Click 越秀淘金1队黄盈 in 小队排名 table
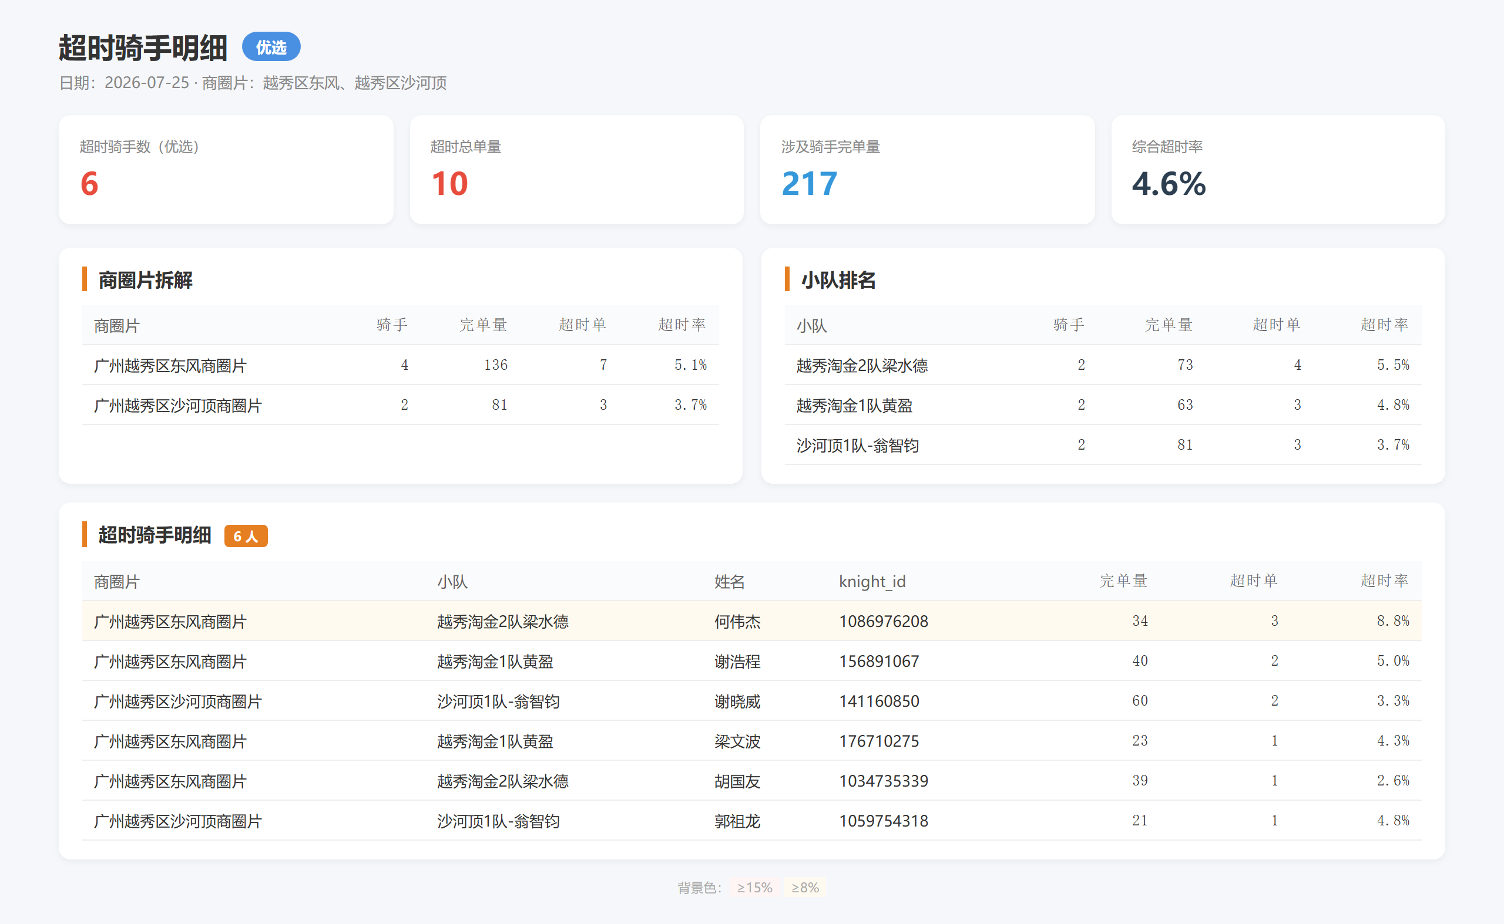 (854, 405)
